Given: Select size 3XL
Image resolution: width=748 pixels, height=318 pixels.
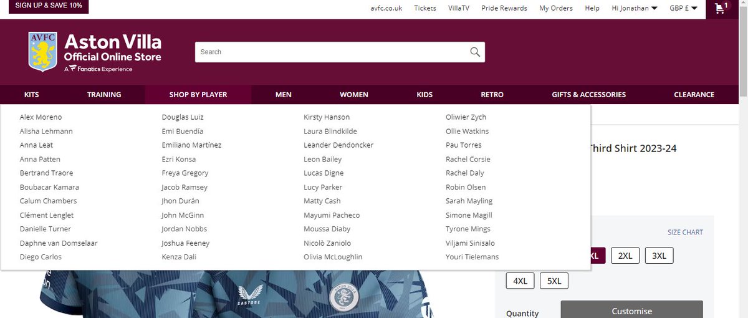Looking at the screenshot, I should pyautogui.click(x=659, y=256).
